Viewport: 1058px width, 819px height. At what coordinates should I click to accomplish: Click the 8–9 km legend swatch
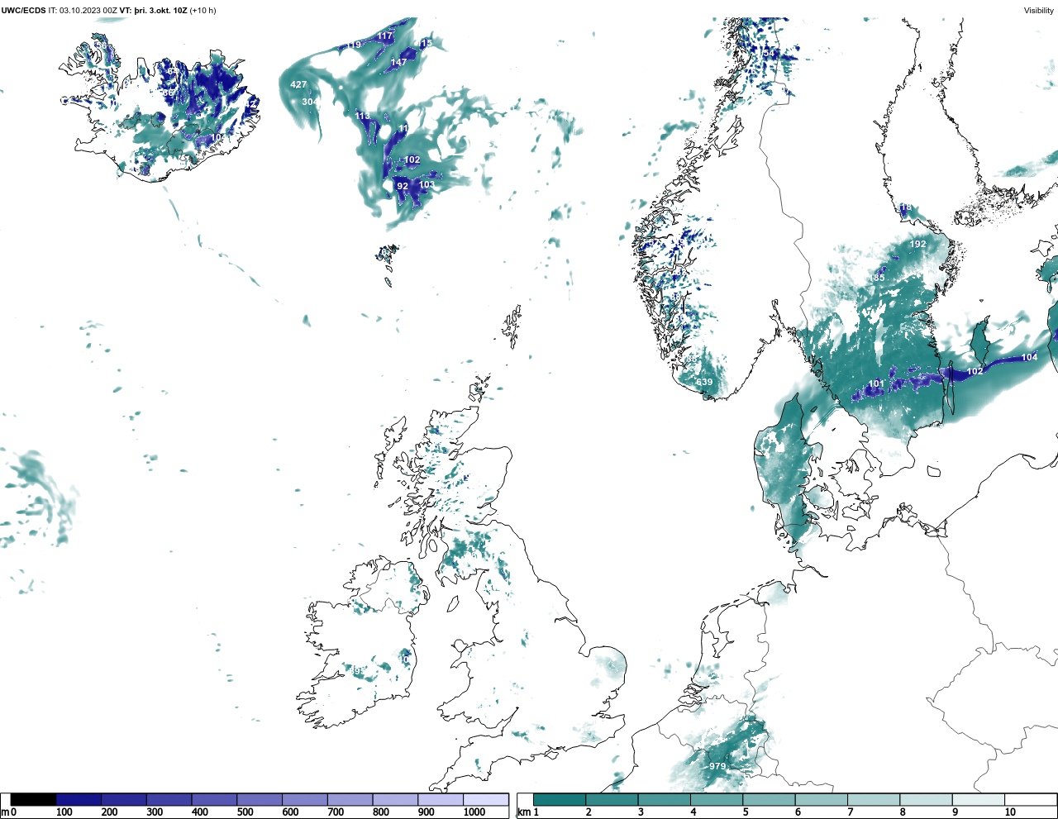[x=926, y=799]
